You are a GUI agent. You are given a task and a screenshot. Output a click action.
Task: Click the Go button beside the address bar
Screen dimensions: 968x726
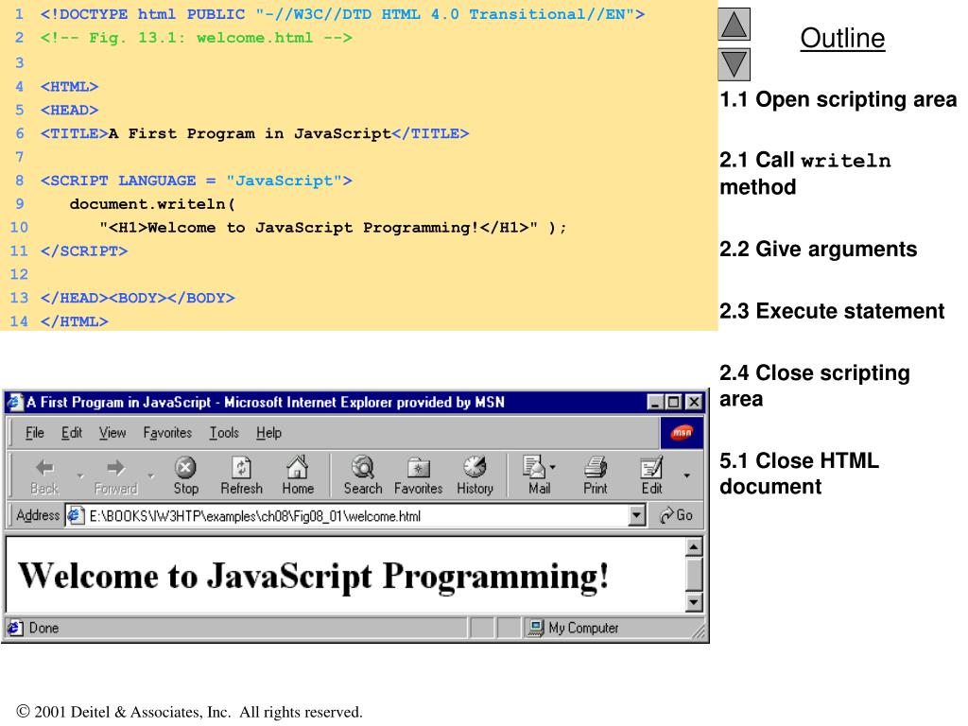pyautogui.click(x=676, y=515)
